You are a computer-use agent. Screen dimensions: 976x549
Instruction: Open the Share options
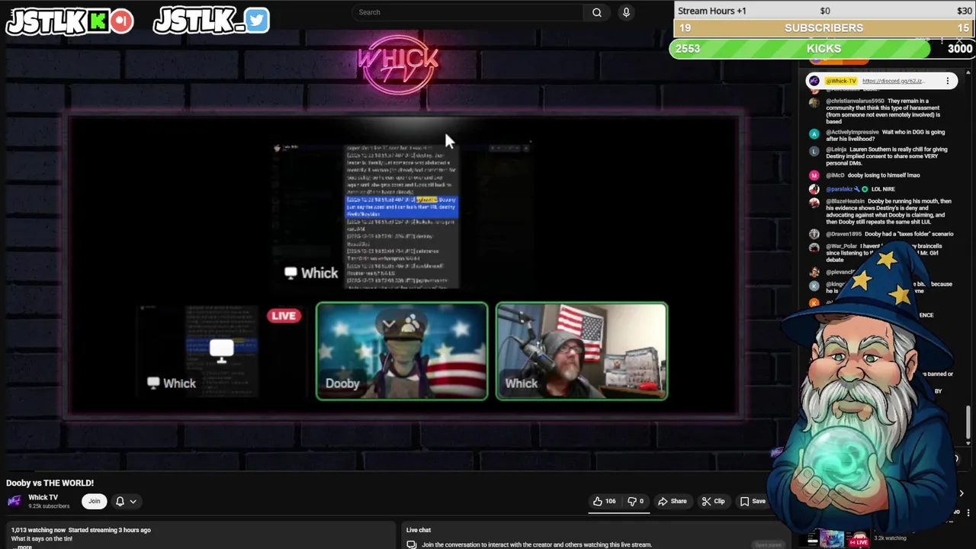tap(673, 501)
